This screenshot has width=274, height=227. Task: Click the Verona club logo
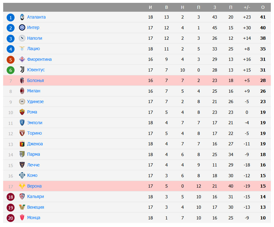(22, 186)
